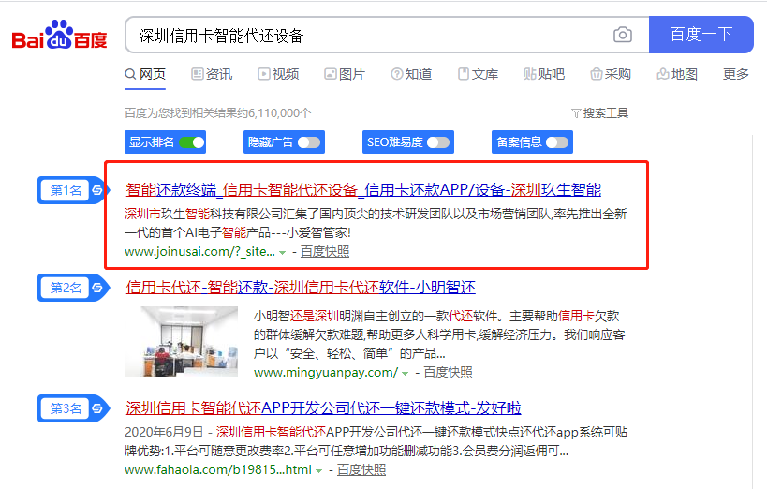Image resolution: width=767 pixels, height=489 pixels.
Task: Click the 百度一下 search button
Action: (x=701, y=35)
